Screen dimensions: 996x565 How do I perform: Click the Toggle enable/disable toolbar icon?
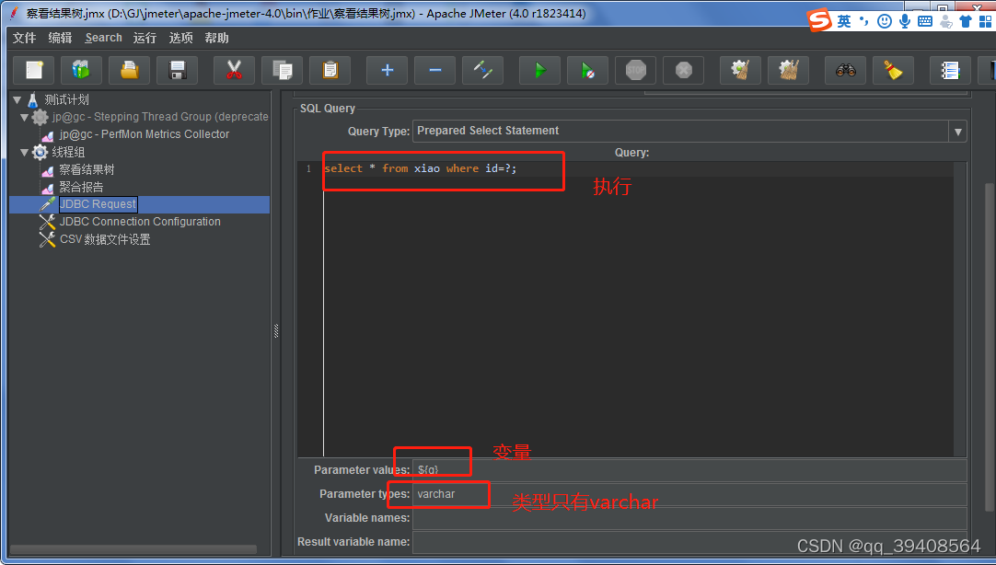click(x=482, y=70)
